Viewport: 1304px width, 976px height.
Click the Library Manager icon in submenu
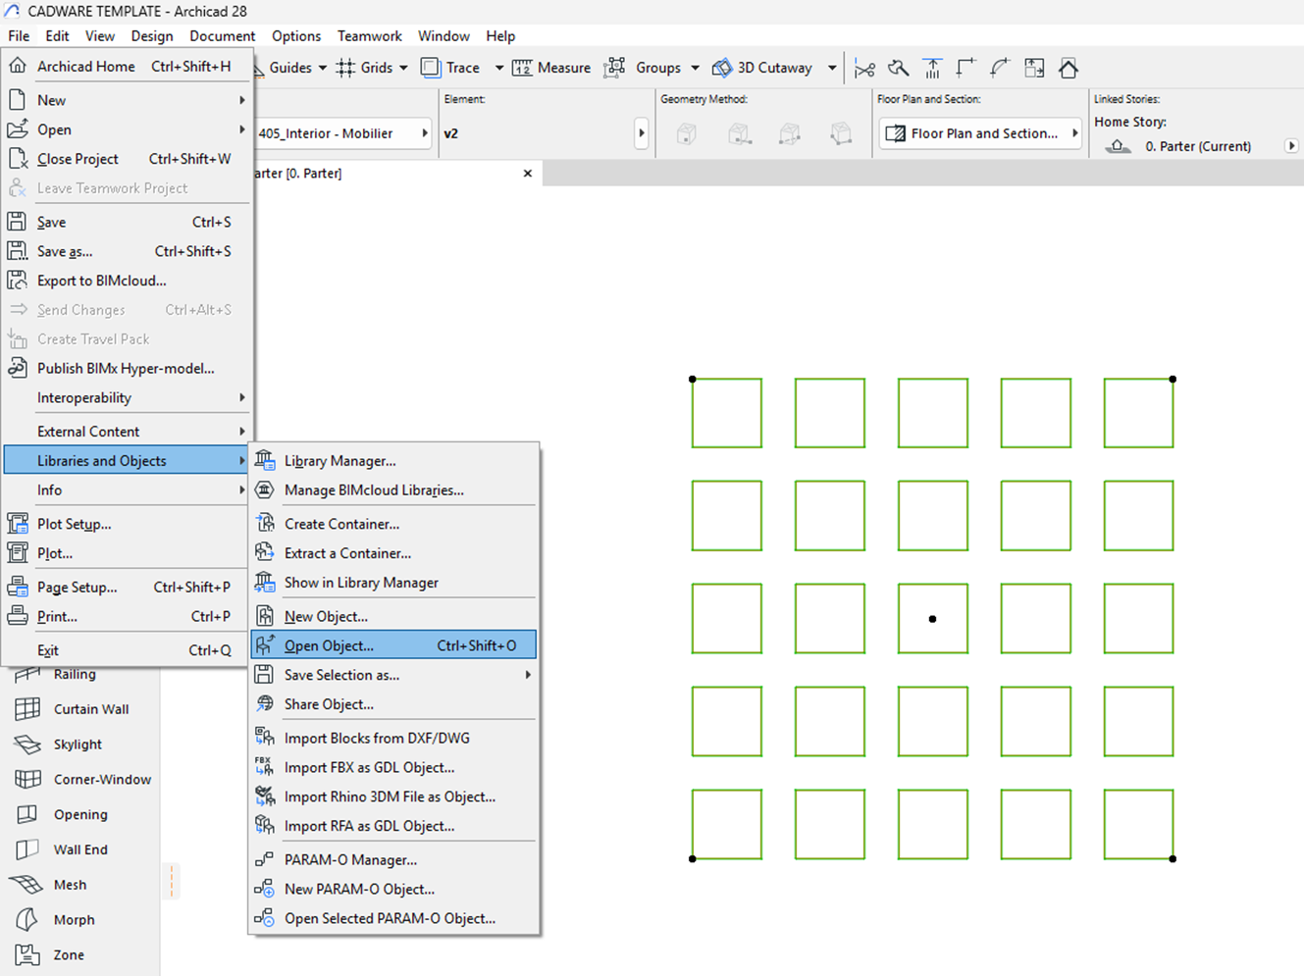tap(265, 460)
